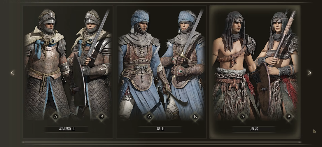Select type A diamond for 勇者
322x147 pixels.
(x=243, y=117)
